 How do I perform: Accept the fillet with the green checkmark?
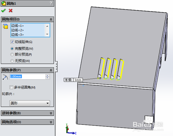tap(3, 11)
